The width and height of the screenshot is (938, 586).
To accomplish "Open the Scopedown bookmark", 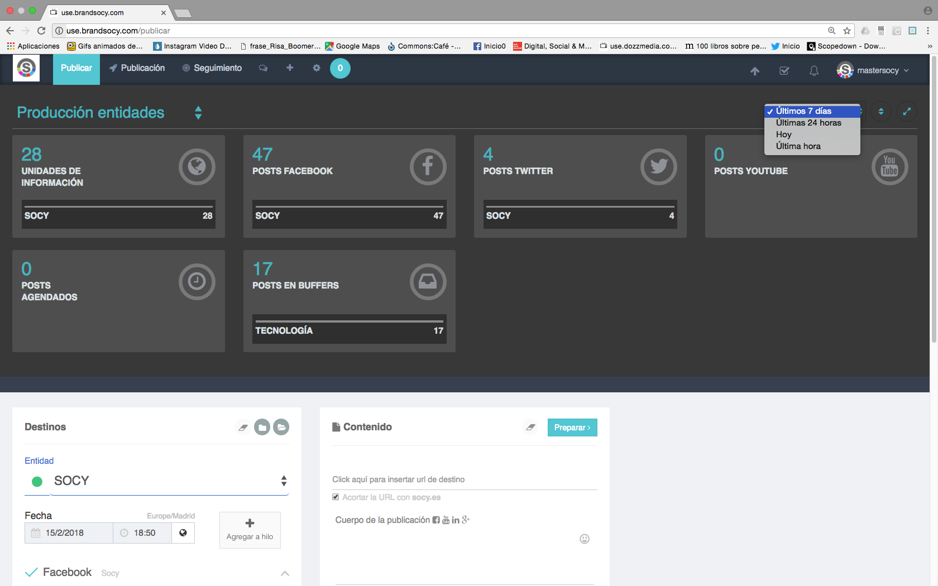I will pyautogui.click(x=846, y=46).
